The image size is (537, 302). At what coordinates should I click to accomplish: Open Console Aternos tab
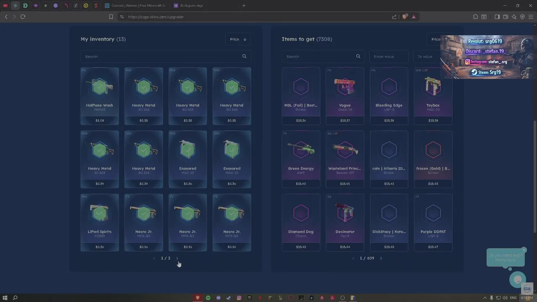(135, 5)
